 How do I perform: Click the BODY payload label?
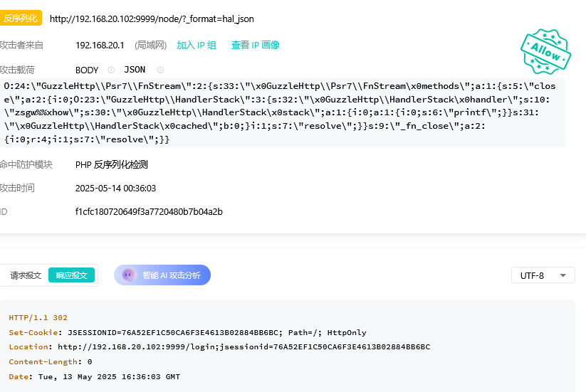87,70
